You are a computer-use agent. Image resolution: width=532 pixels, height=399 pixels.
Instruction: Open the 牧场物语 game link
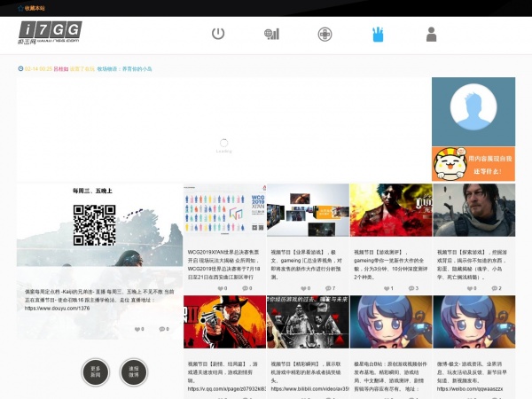click(124, 69)
